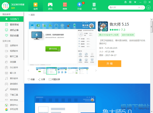Click update date 2017-04-17
The width and height of the screenshot is (153, 113).
click(111, 55)
